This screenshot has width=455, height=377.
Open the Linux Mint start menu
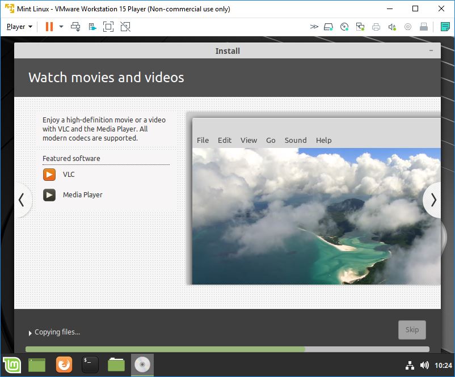(x=11, y=365)
